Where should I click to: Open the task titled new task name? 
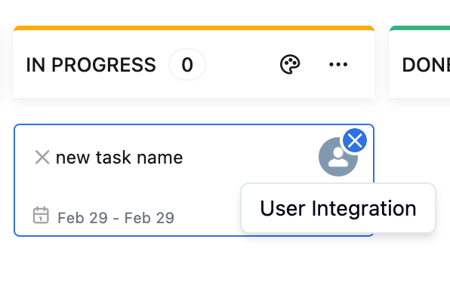click(x=119, y=158)
